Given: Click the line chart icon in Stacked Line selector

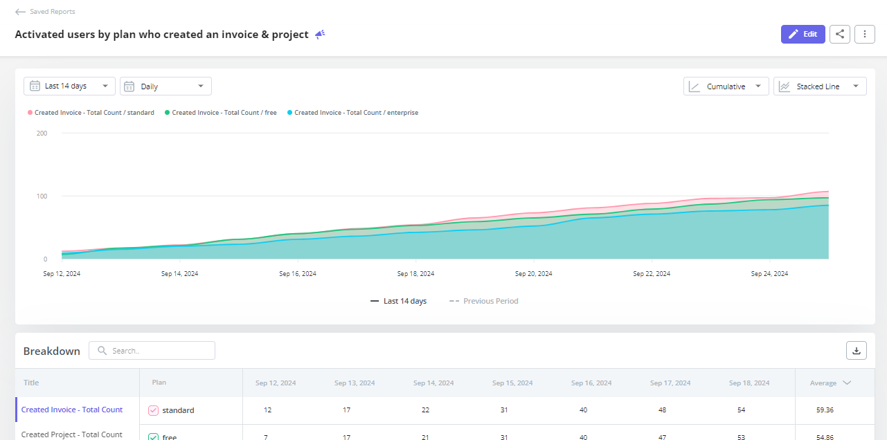Looking at the screenshot, I should (785, 86).
